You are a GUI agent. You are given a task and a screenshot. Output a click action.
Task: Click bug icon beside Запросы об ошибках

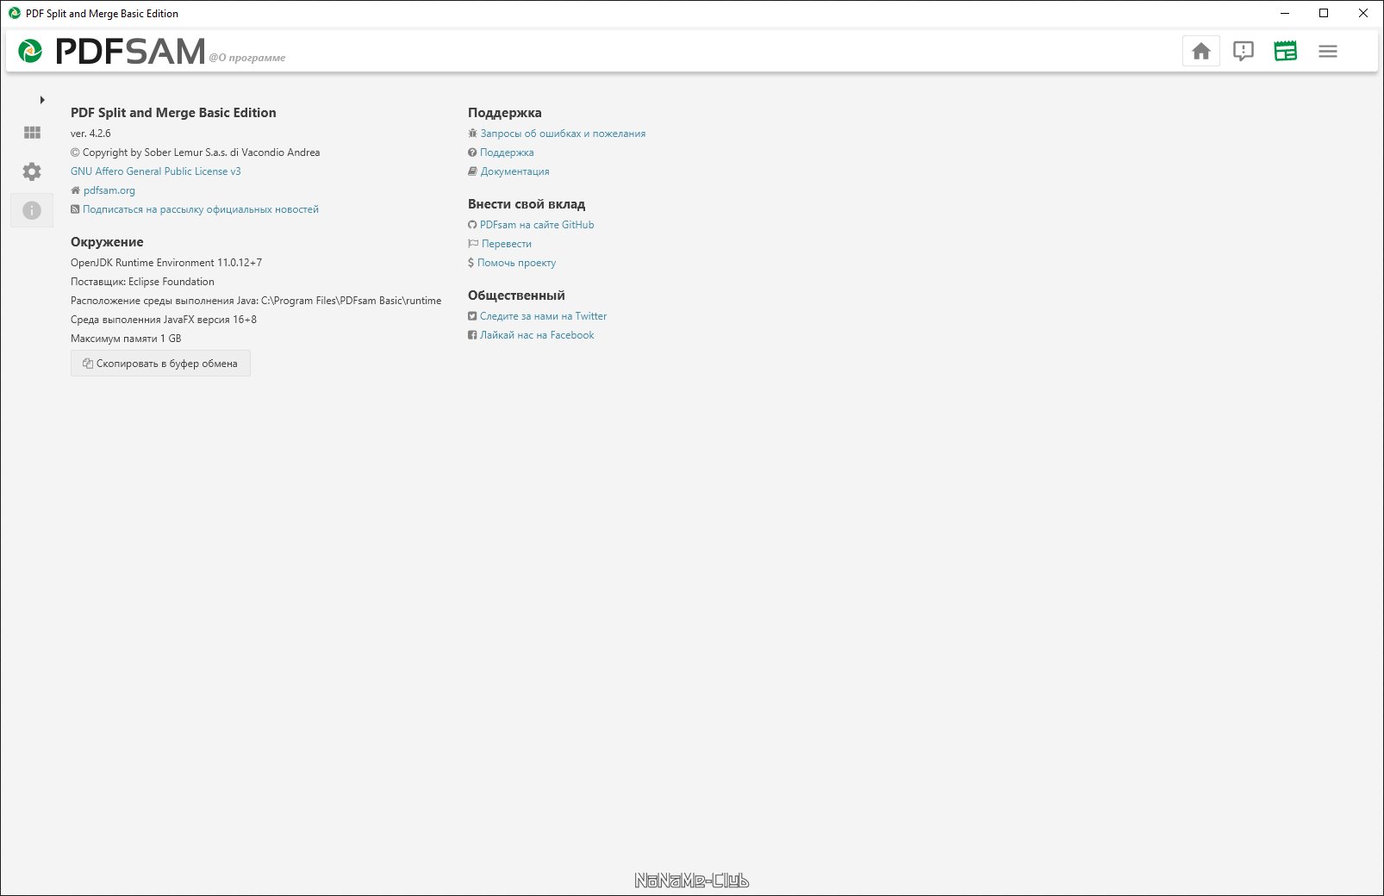472,134
